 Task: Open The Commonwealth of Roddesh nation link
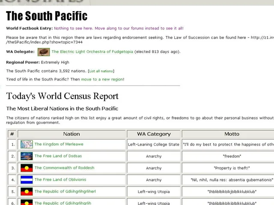(x=65, y=168)
